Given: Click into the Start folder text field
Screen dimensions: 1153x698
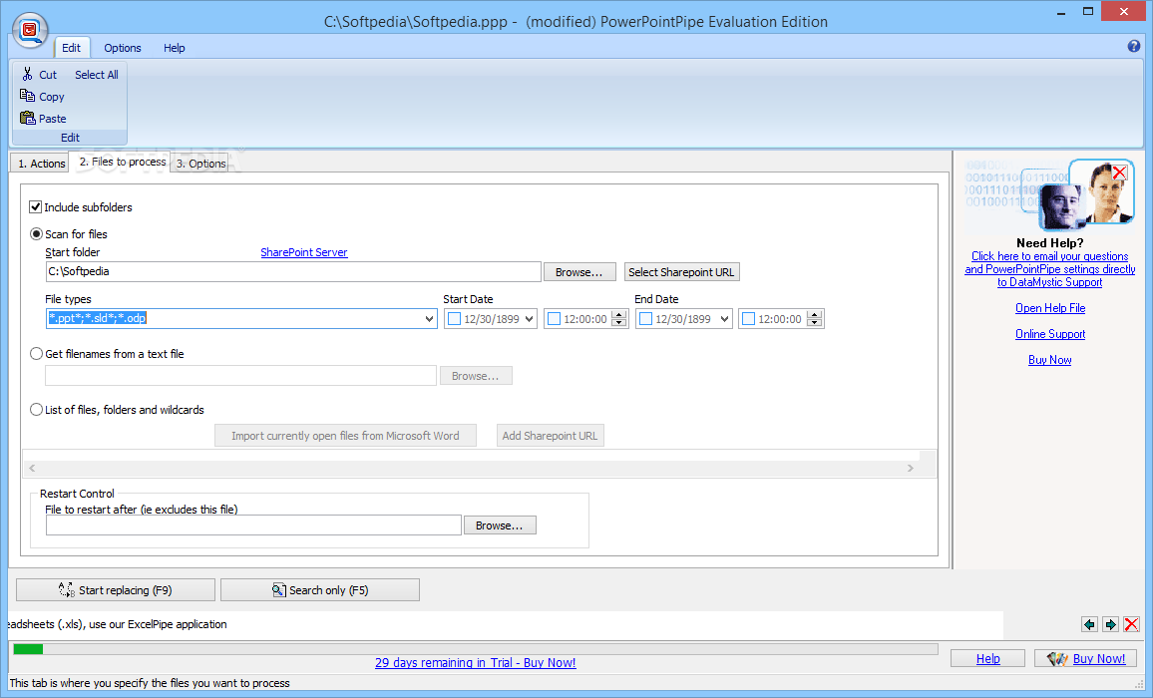Looking at the screenshot, I should [293, 271].
